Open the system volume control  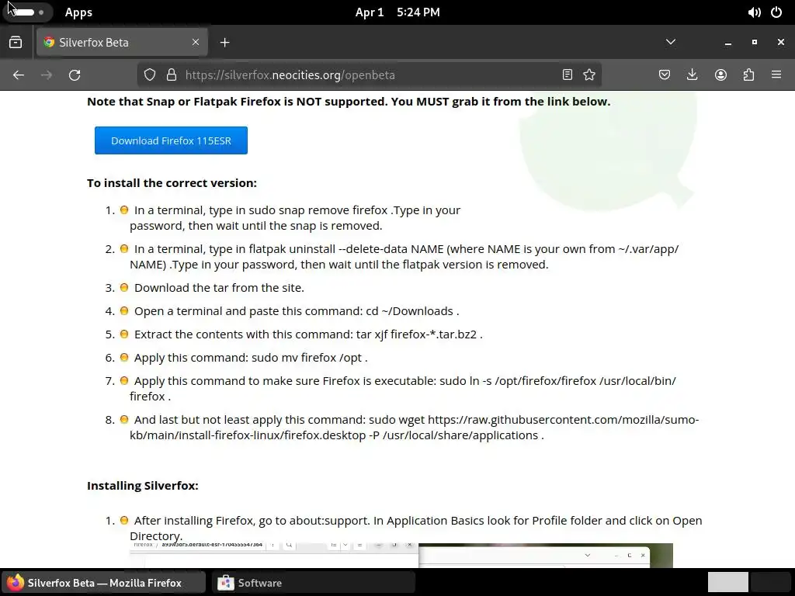click(x=755, y=12)
